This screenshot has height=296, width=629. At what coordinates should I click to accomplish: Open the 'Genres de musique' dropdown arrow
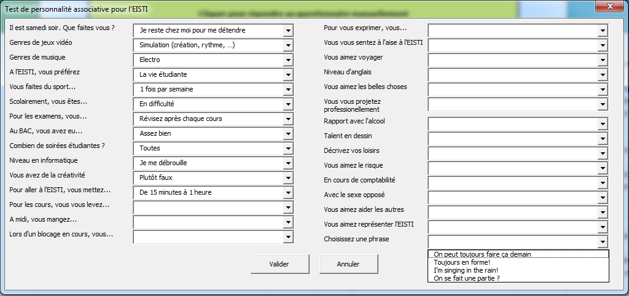coord(288,60)
